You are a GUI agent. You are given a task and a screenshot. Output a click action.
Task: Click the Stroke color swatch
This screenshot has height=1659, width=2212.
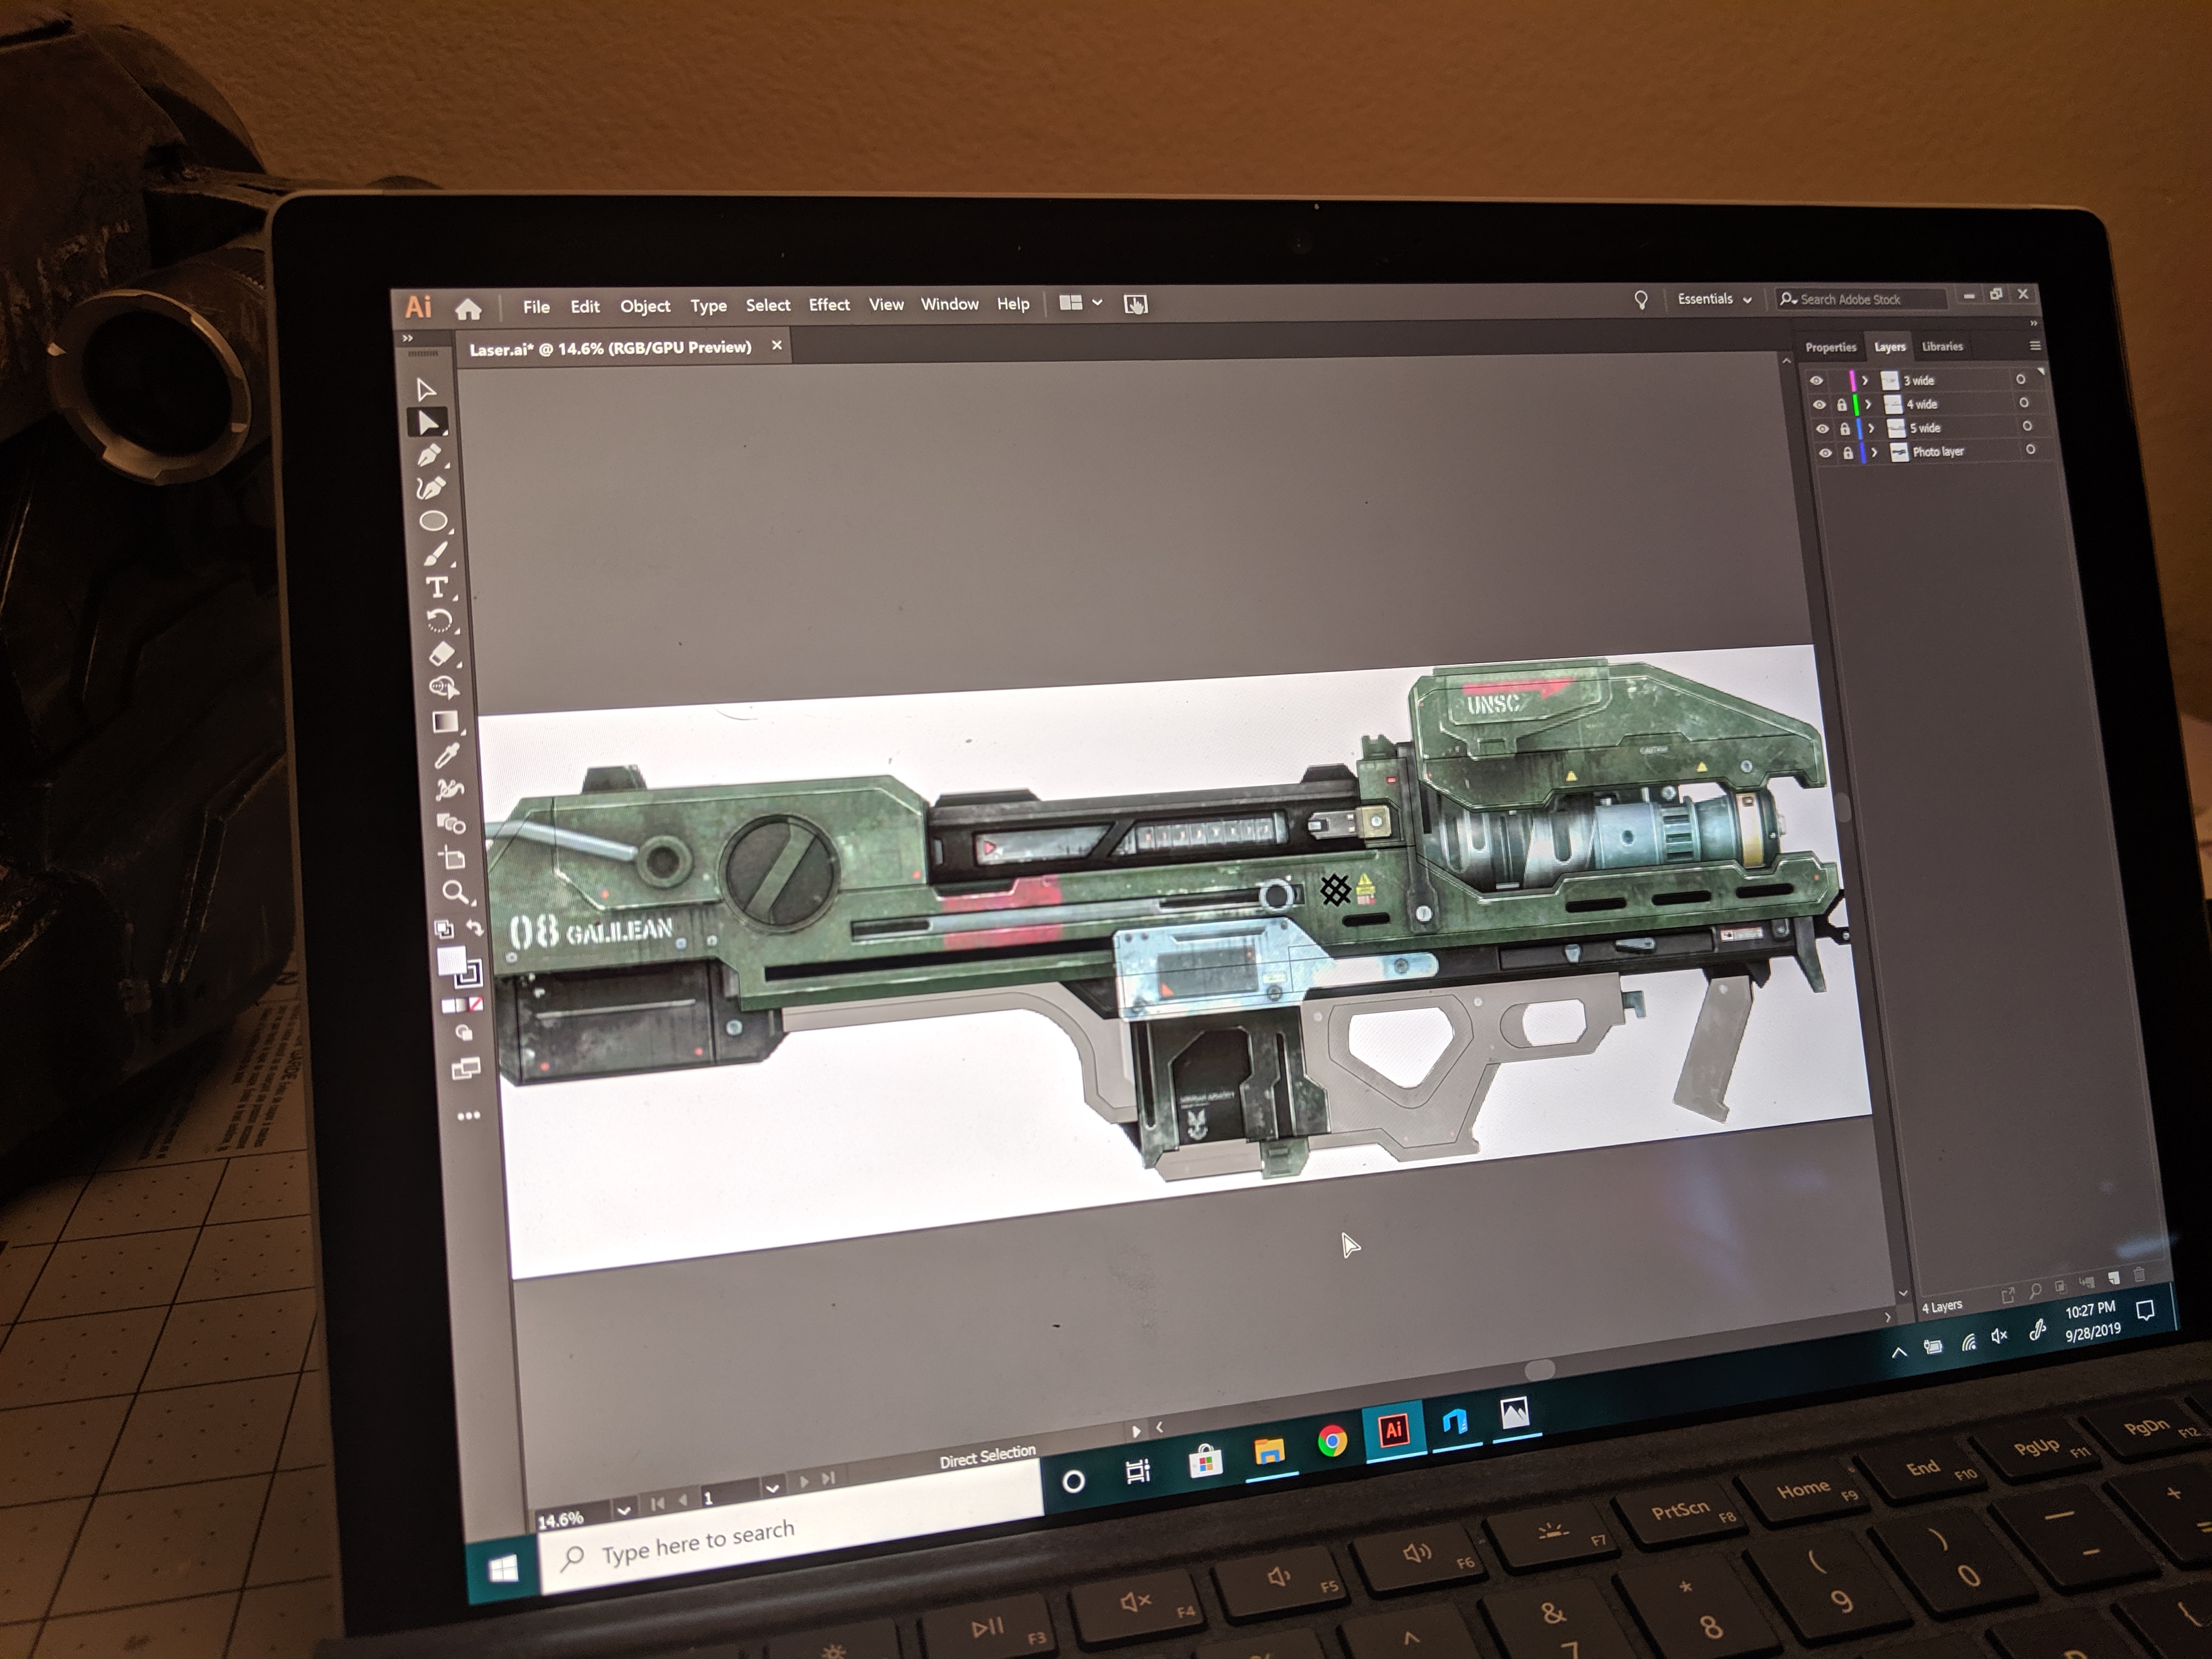point(468,973)
